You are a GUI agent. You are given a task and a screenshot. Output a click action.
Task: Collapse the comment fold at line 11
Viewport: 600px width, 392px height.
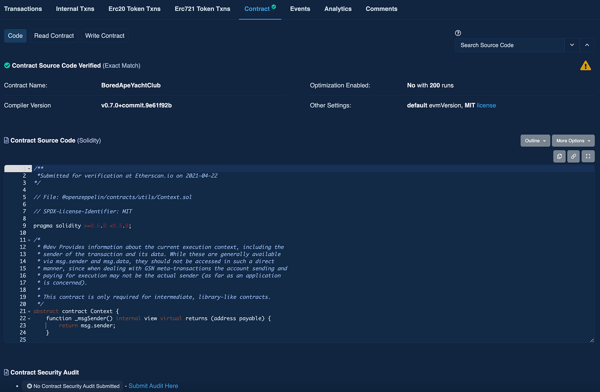tap(29, 240)
